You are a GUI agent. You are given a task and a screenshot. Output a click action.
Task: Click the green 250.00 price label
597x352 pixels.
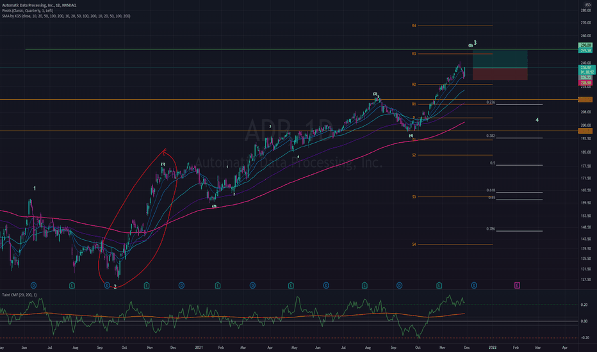point(585,45)
